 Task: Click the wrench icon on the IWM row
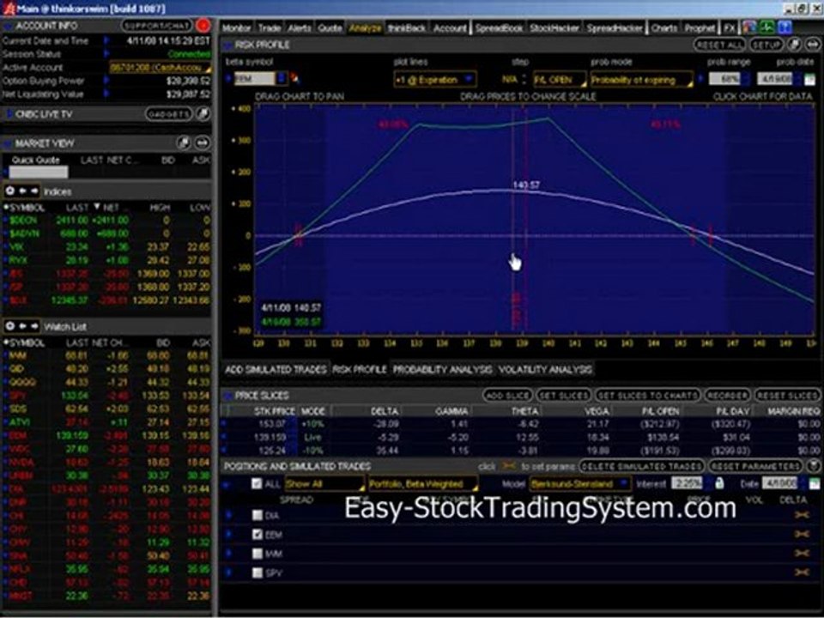click(802, 554)
